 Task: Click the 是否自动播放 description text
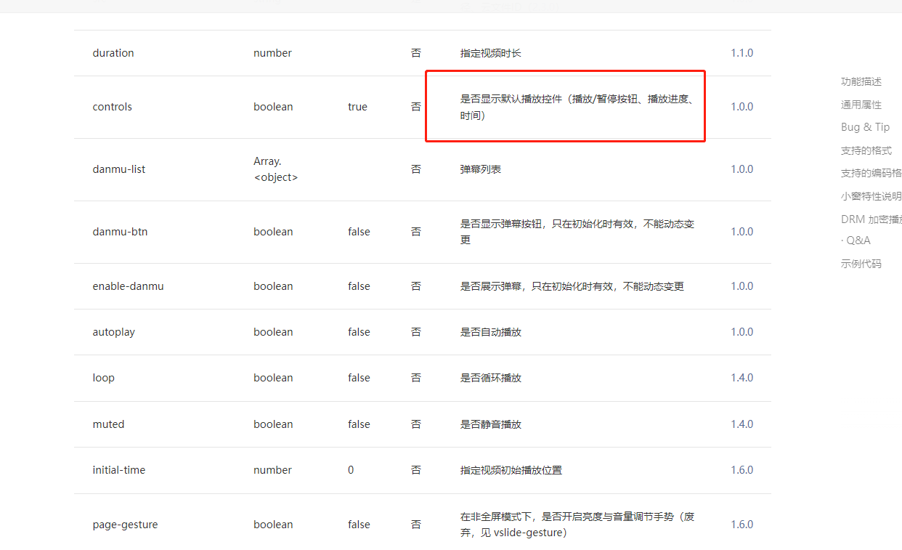tap(491, 332)
